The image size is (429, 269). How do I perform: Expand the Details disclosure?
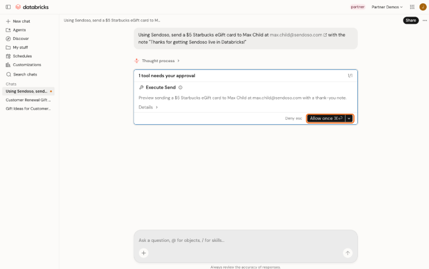[148, 107]
